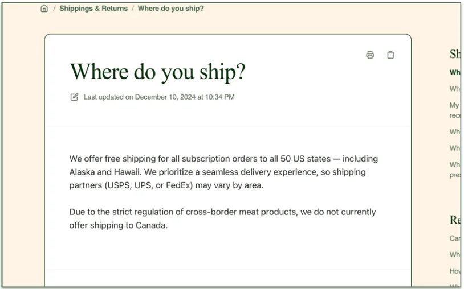Select the bold current article in sidebar
The image size is (464, 289).
[x=455, y=72]
